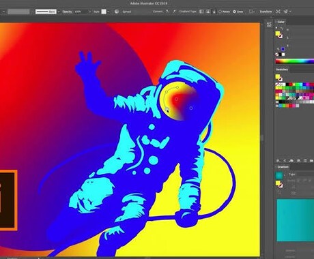Screen dimensions: 314x259
Task: Open the arrange options dropdown at toolbar's end
Action: (287, 12)
